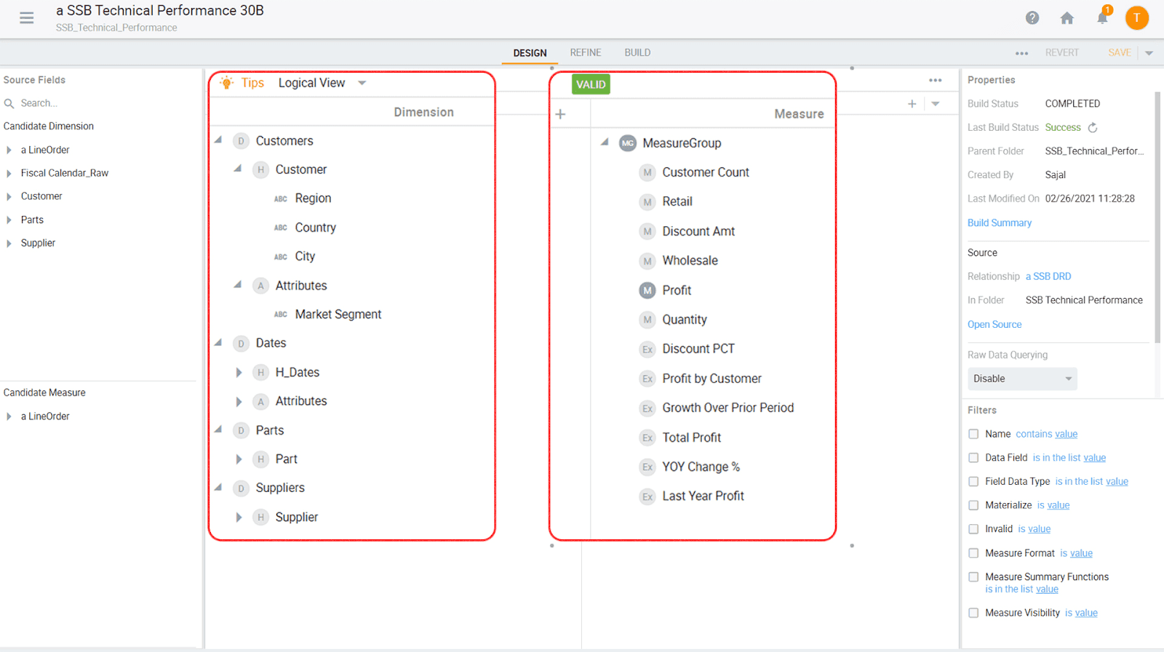
Task: Select the Growth Over Prior Period measure
Action: pos(727,408)
